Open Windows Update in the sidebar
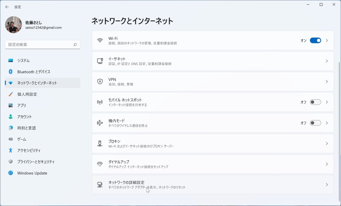This screenshot has width=341, height=206. [32, 173]
